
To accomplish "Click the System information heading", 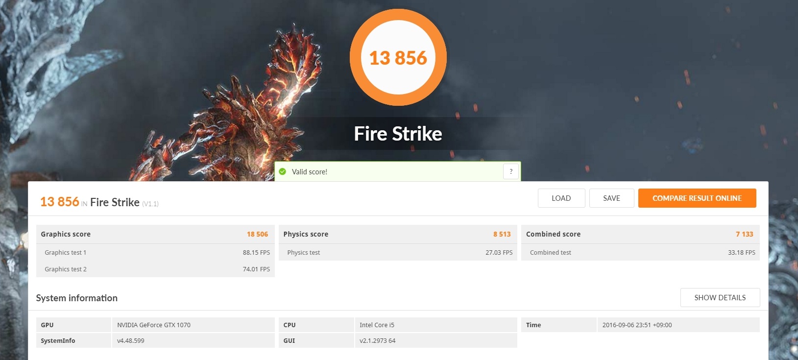I will [x=76, y=298].
